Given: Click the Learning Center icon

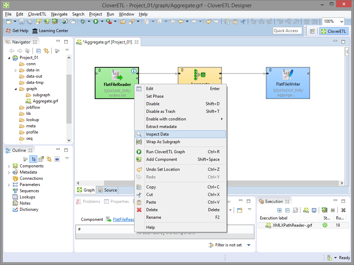Looking at the screenshot, I should [x=35, y=31].
